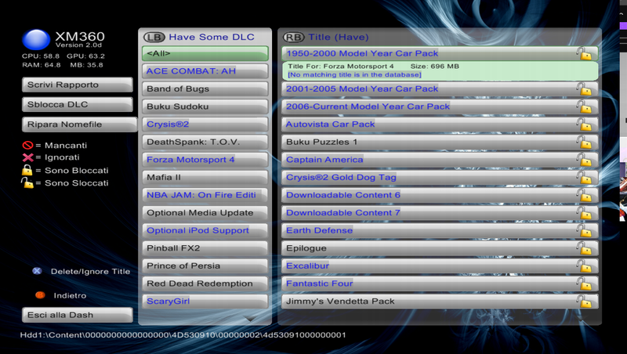Click the blue X button Delete/Ignore icon
This screenshot has width=627, height=354.
click(x=37, y=271)
